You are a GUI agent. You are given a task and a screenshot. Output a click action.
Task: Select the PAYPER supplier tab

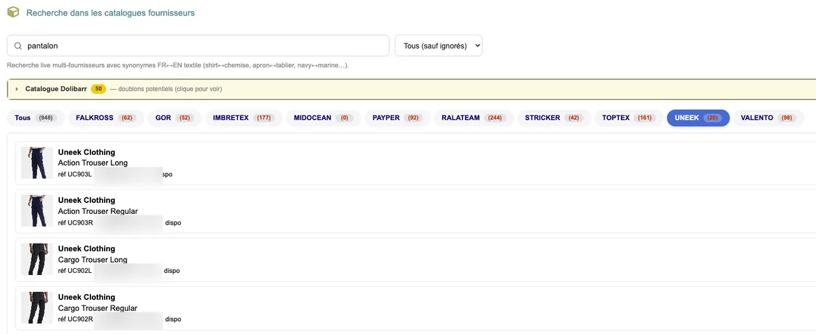pyautogui.click(x=396, y=118)
